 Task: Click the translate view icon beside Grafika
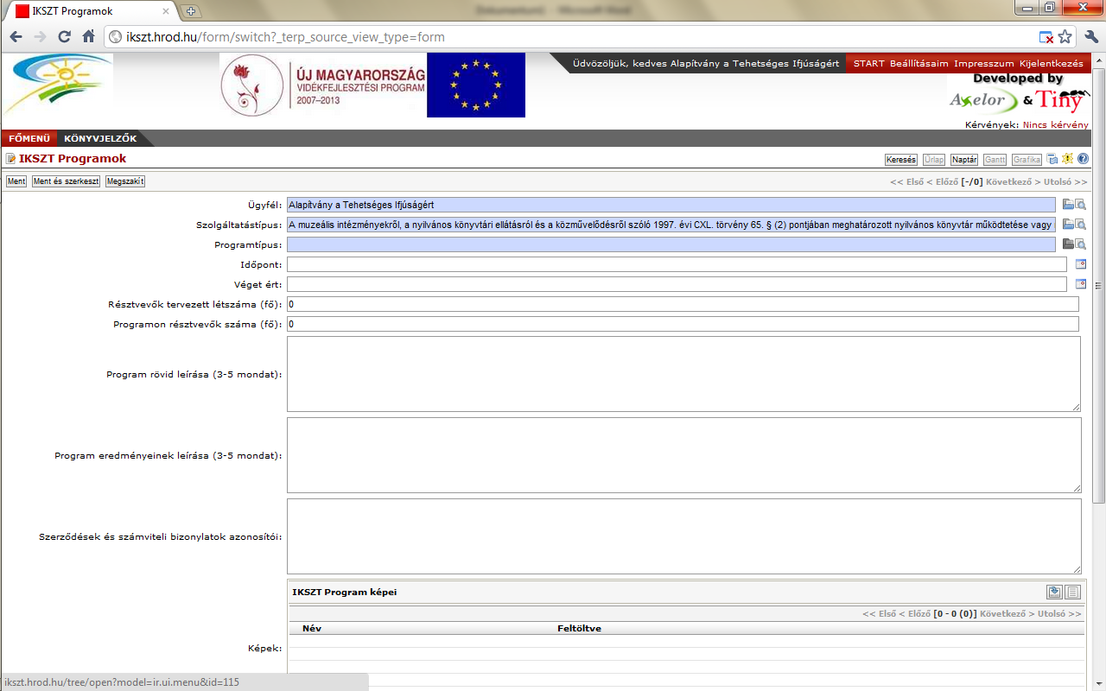click(x=1052, y=159)
